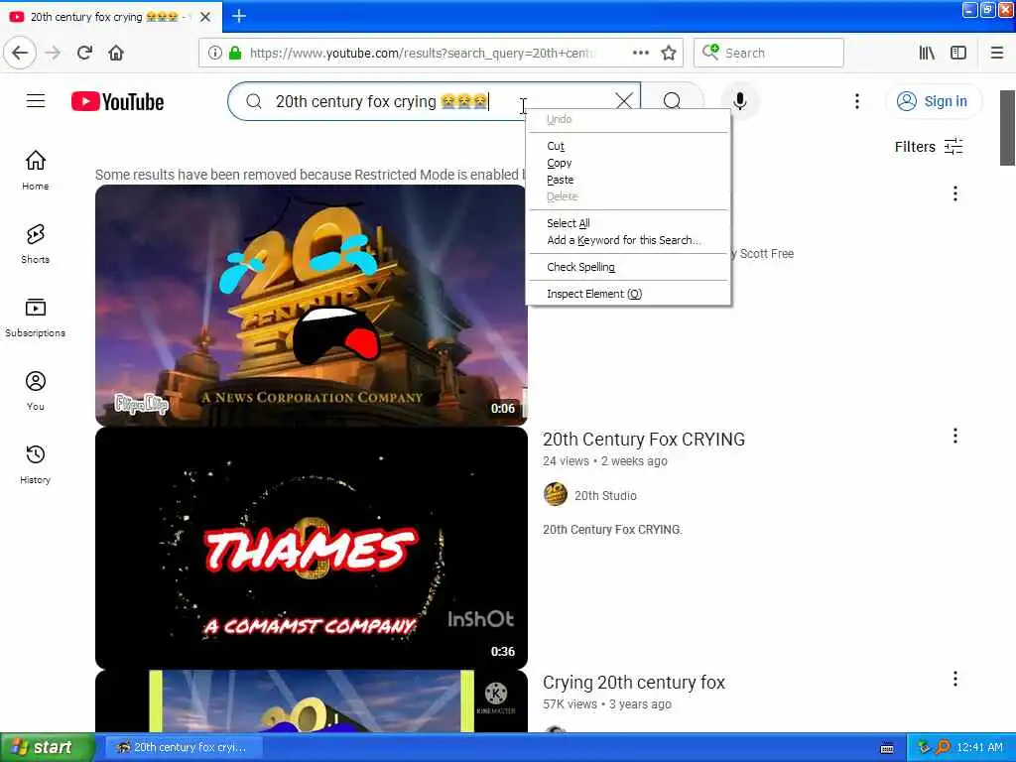Toggle the browser sidebar icon

(958, 54)
